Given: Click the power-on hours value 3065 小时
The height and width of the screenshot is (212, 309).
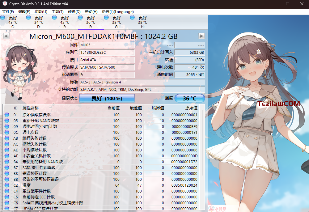Looking at the screenshot, I should [x=190, y=75].
